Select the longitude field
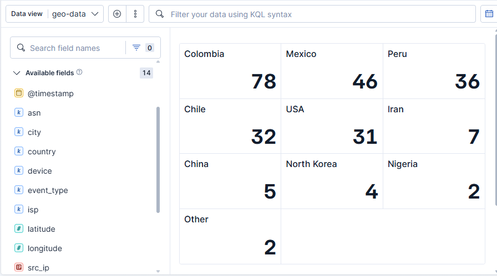 pos(45,248)
